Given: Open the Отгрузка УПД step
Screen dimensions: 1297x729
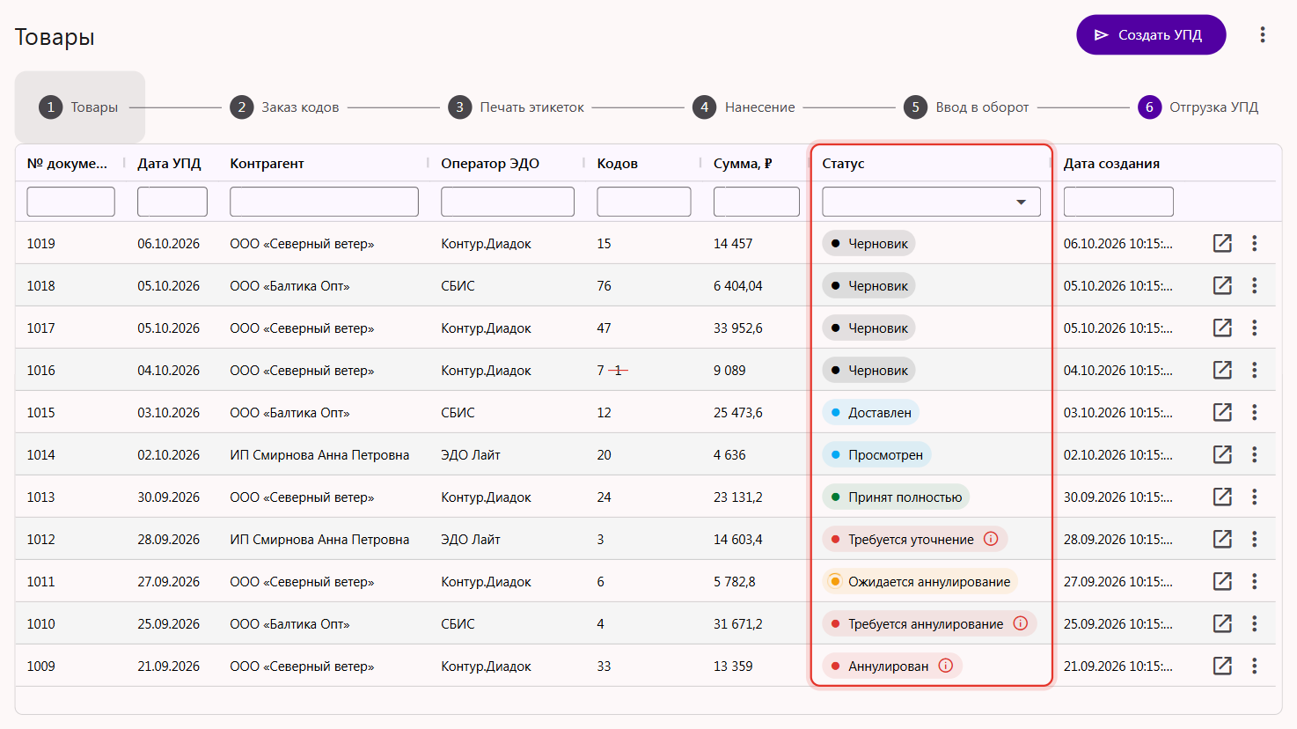Looking at the screenshot, I should coord(1198,107).
